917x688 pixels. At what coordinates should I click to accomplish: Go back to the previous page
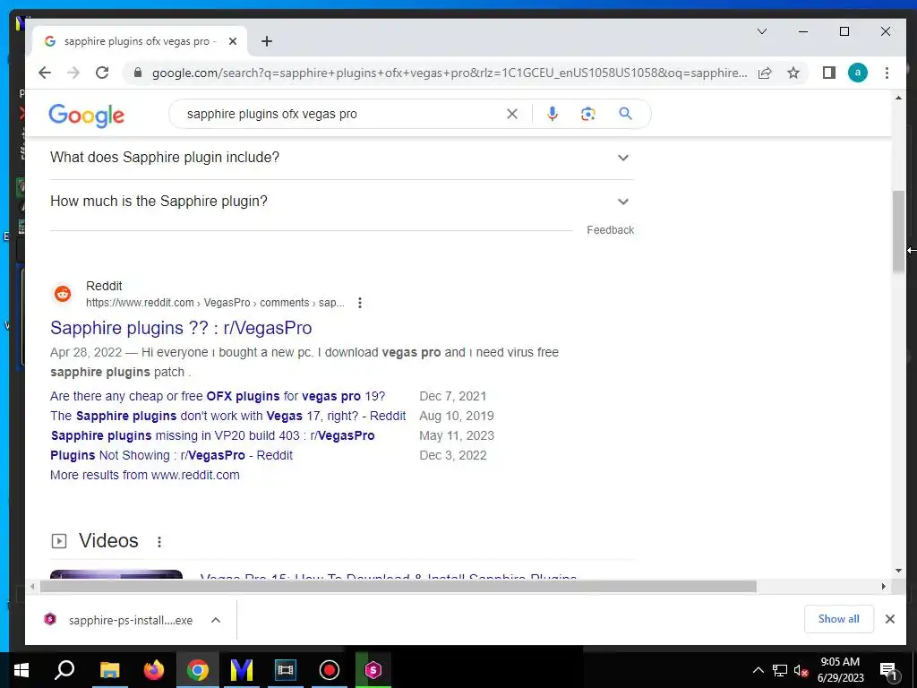pos(45,73)
